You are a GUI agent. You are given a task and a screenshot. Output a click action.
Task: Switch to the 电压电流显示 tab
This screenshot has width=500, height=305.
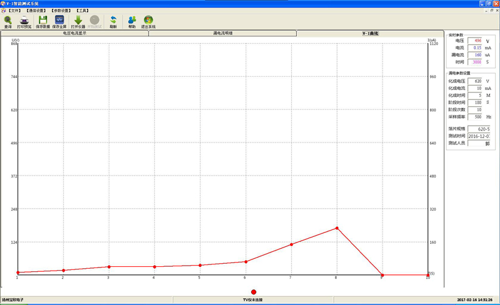pyautogui.click(x=74, y=33)
